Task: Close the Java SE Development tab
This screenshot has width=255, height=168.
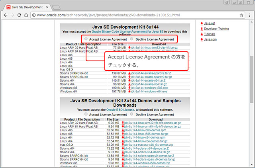Action: [47, 7]
